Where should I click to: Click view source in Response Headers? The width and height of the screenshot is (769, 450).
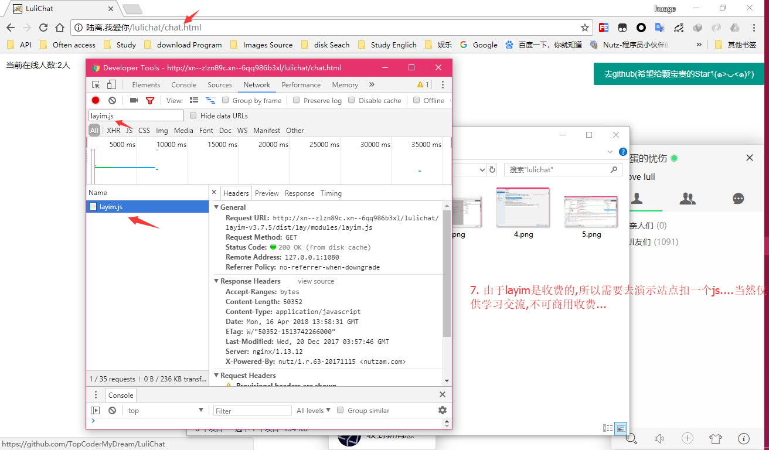click(316, 281)
